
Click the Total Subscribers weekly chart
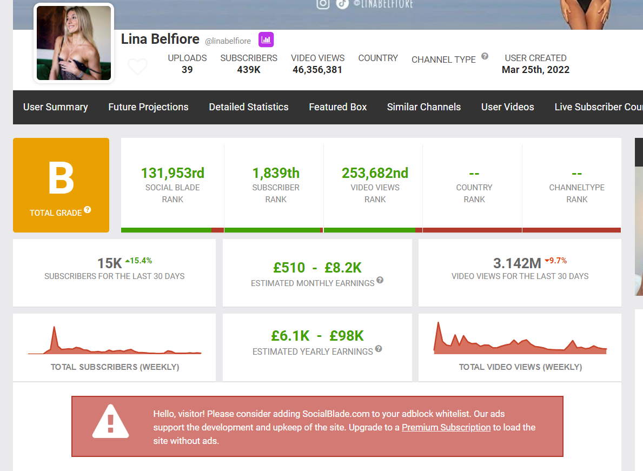(115, 340)
